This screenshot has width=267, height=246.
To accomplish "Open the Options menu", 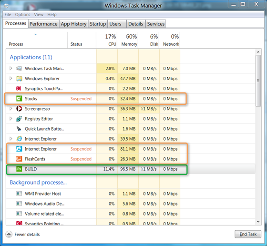I will click(x=23, y=15).
